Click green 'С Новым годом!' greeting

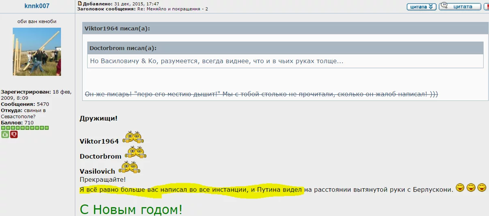pos(131,209)
